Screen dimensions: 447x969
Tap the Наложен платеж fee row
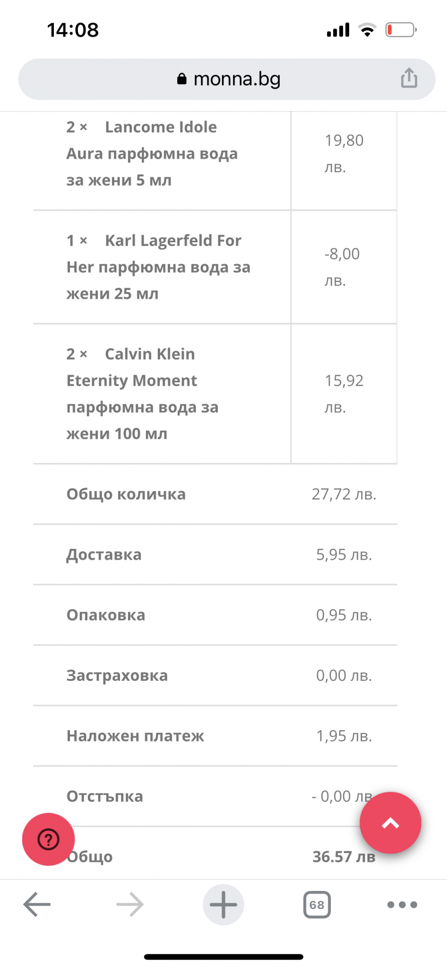click(x=135, y=736)
